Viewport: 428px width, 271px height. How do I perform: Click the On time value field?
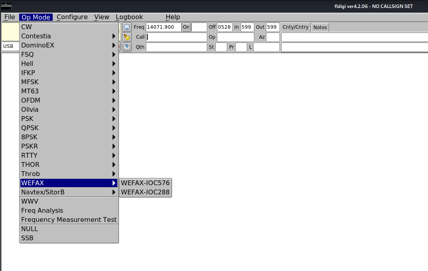pyautogui.click(x=199, y=27)
